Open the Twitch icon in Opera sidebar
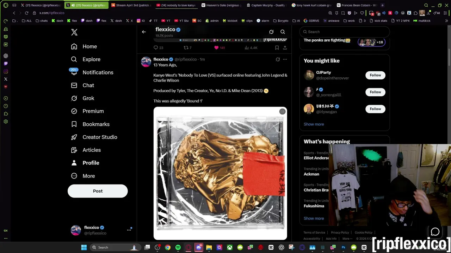The height and width of the screenshot is (253, 451). pos(6,64)
